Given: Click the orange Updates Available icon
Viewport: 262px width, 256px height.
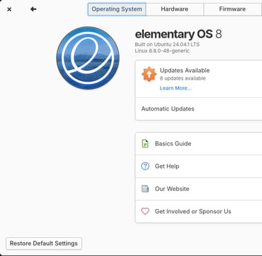Looking at the screenshot, I should (149, 74).
